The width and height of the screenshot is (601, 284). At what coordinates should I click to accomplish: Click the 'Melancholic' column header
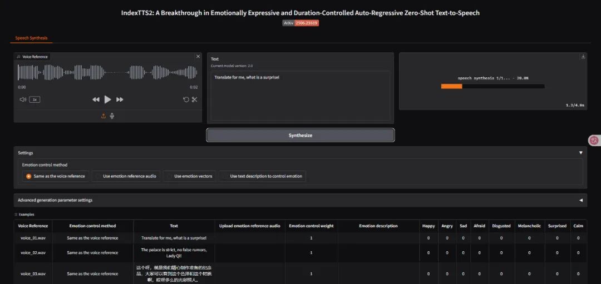[529, 226]
